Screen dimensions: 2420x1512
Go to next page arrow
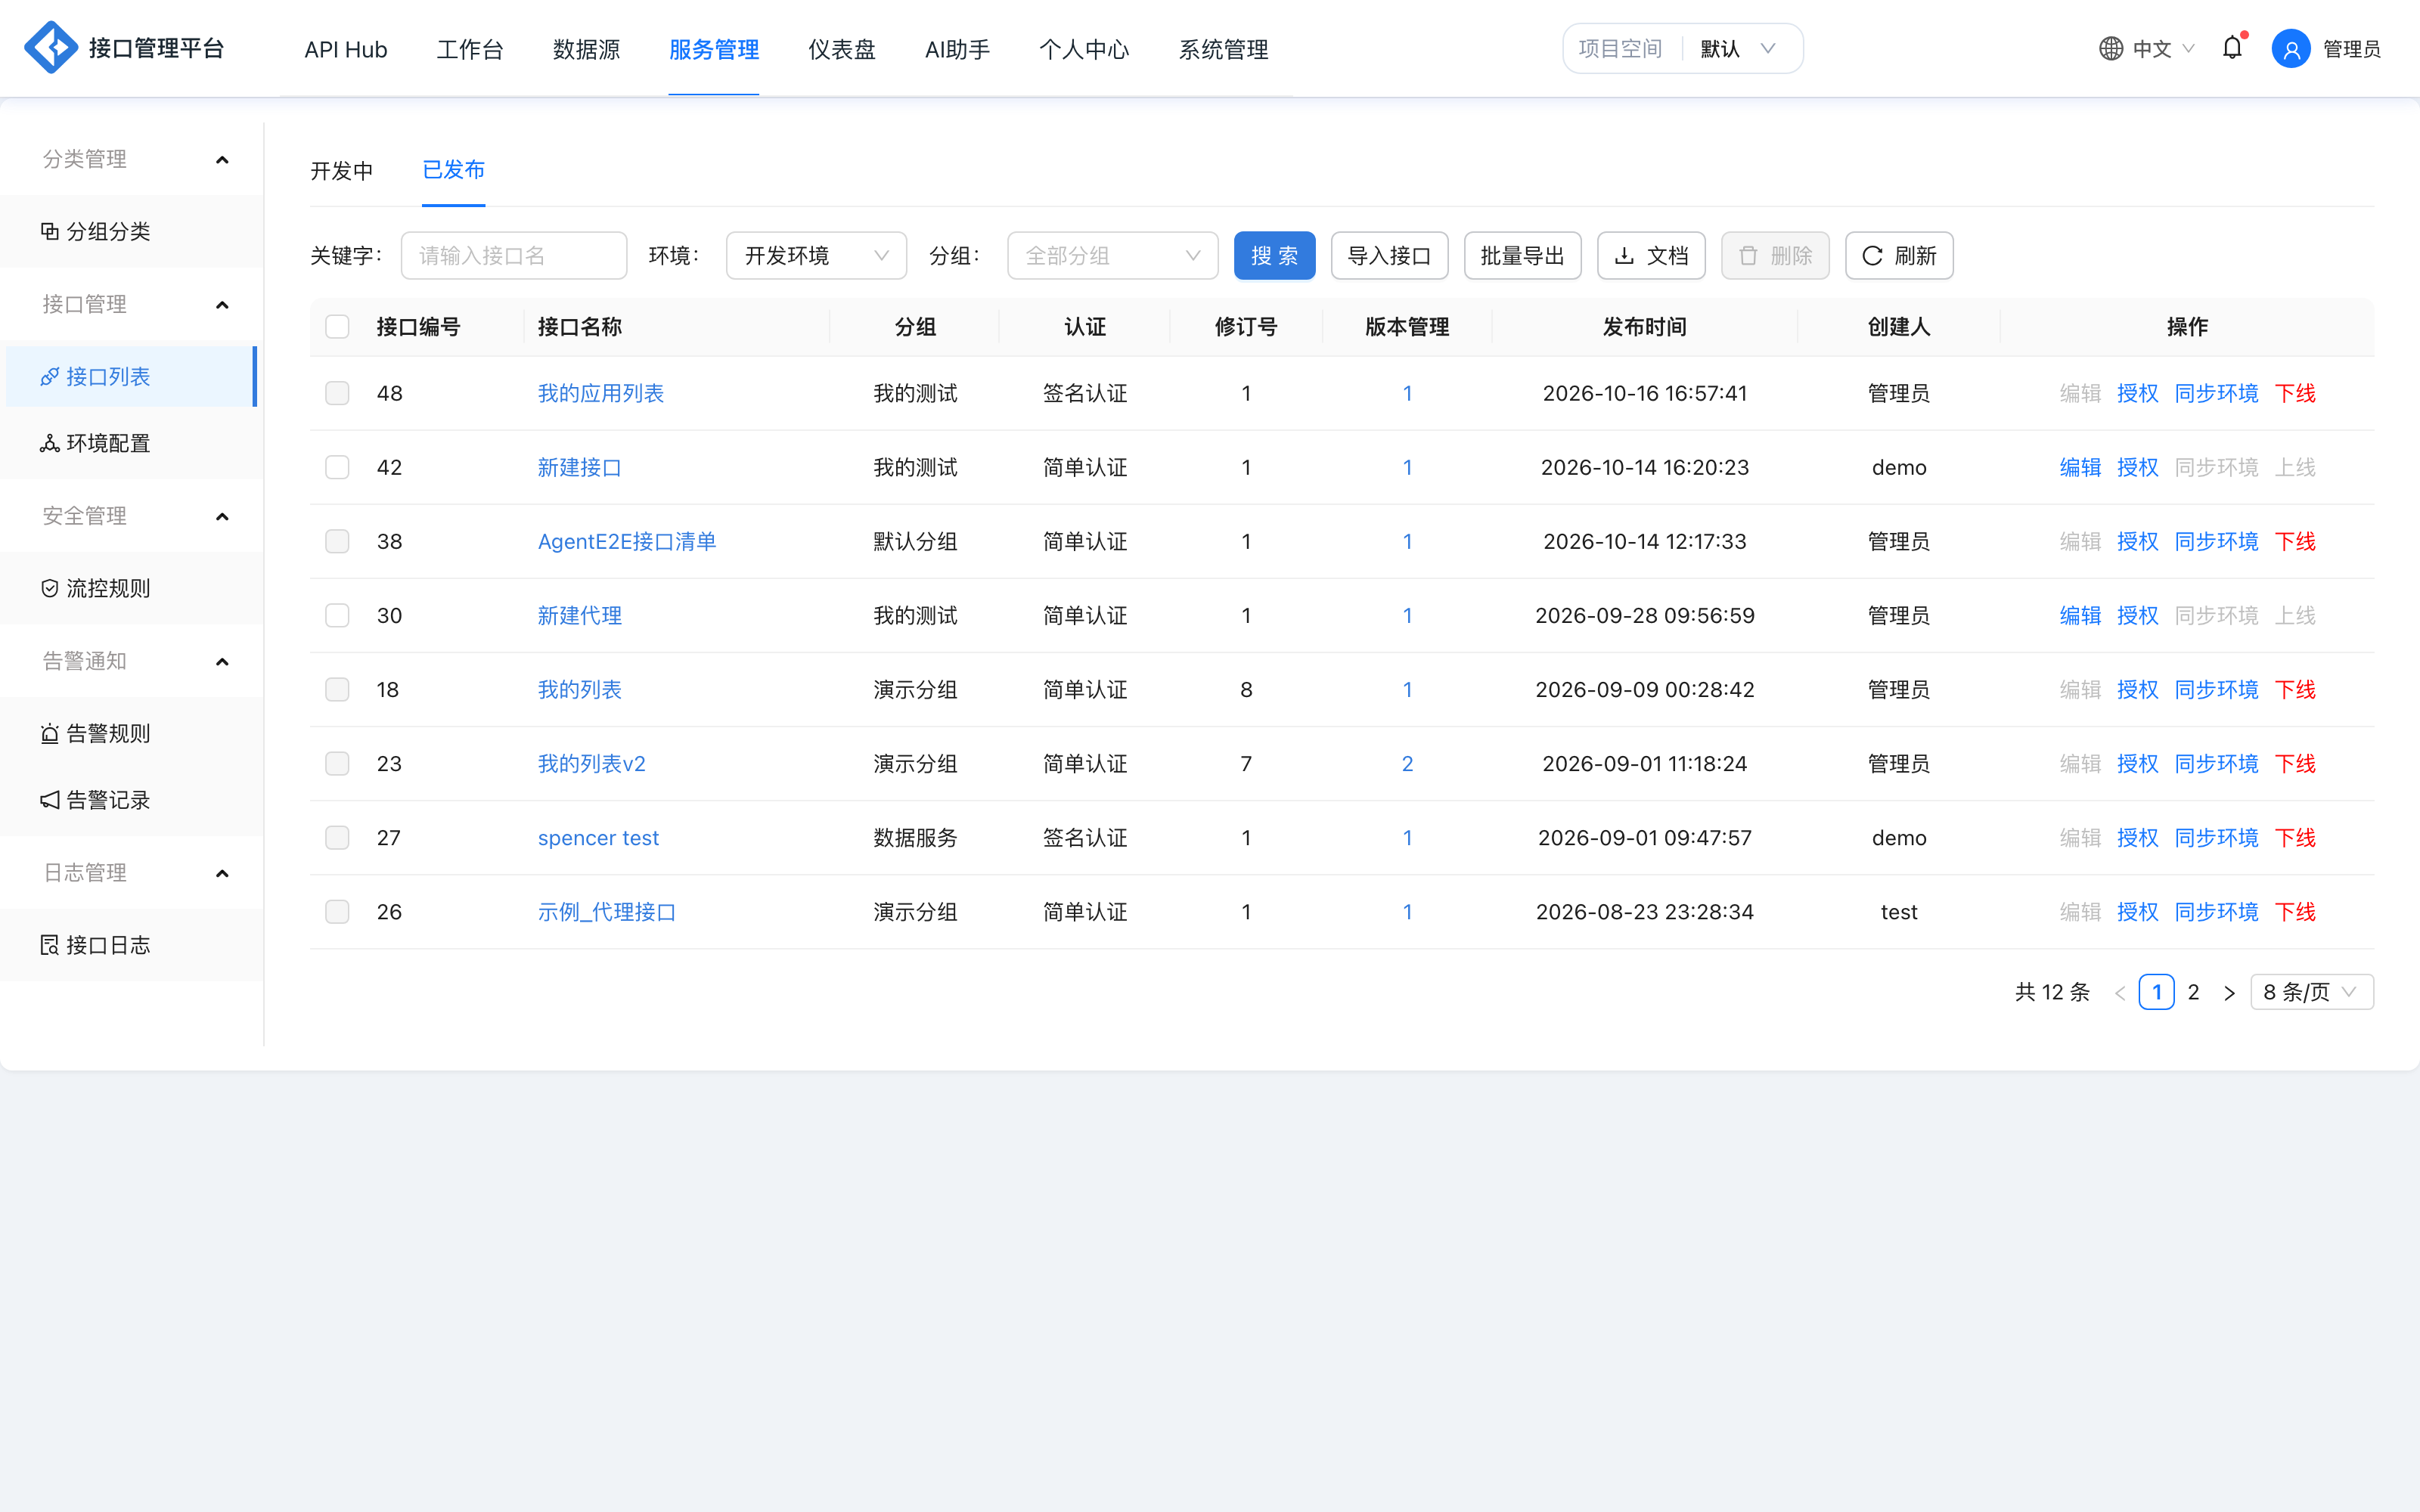pyautogui.click(x=2229, y=993)
